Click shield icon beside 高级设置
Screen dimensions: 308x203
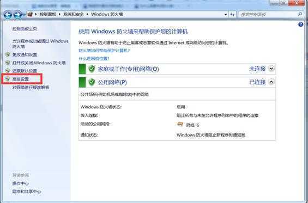click(8, 79)
